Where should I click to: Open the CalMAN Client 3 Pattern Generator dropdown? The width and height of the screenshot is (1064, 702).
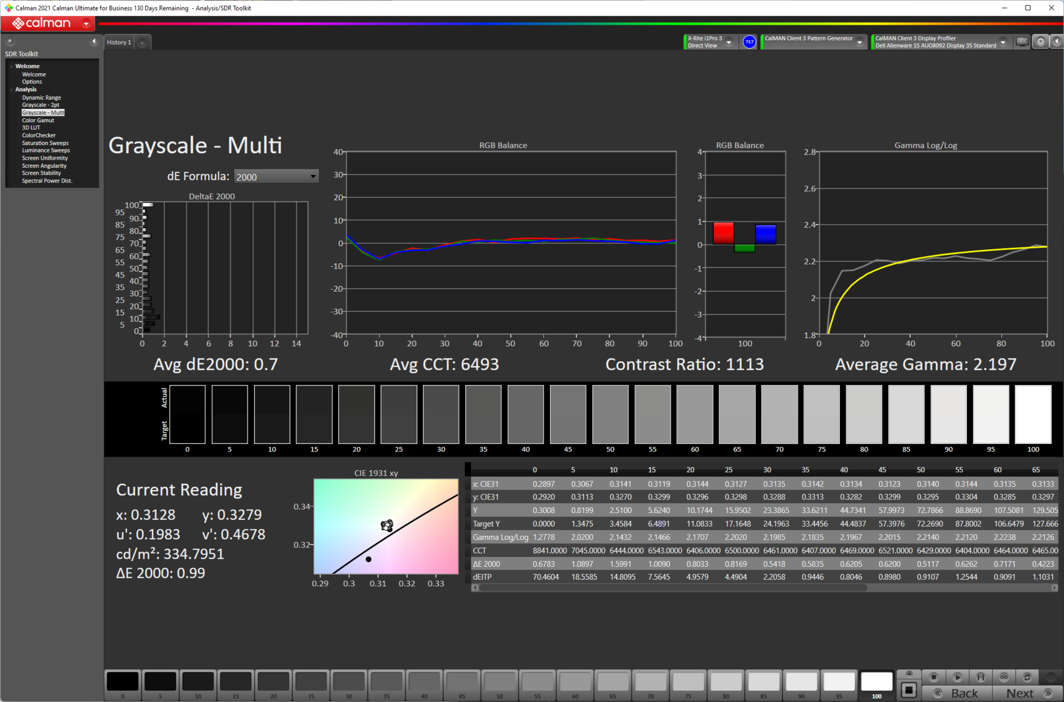(x=859, y=42)
